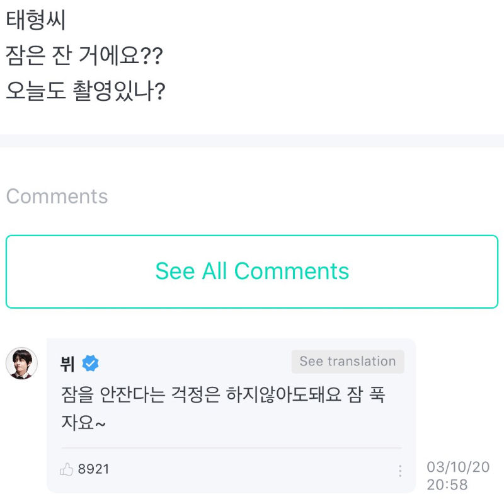Click the comment line starting 잠을 안잔다는

click(223, 395)
